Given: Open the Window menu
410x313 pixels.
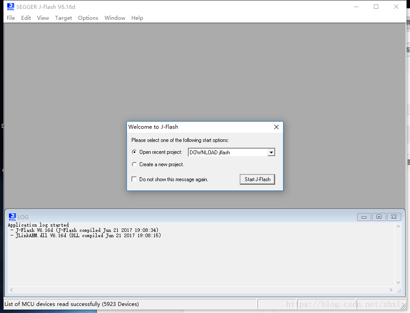Looking at the screenshot, I should (115, 18).
